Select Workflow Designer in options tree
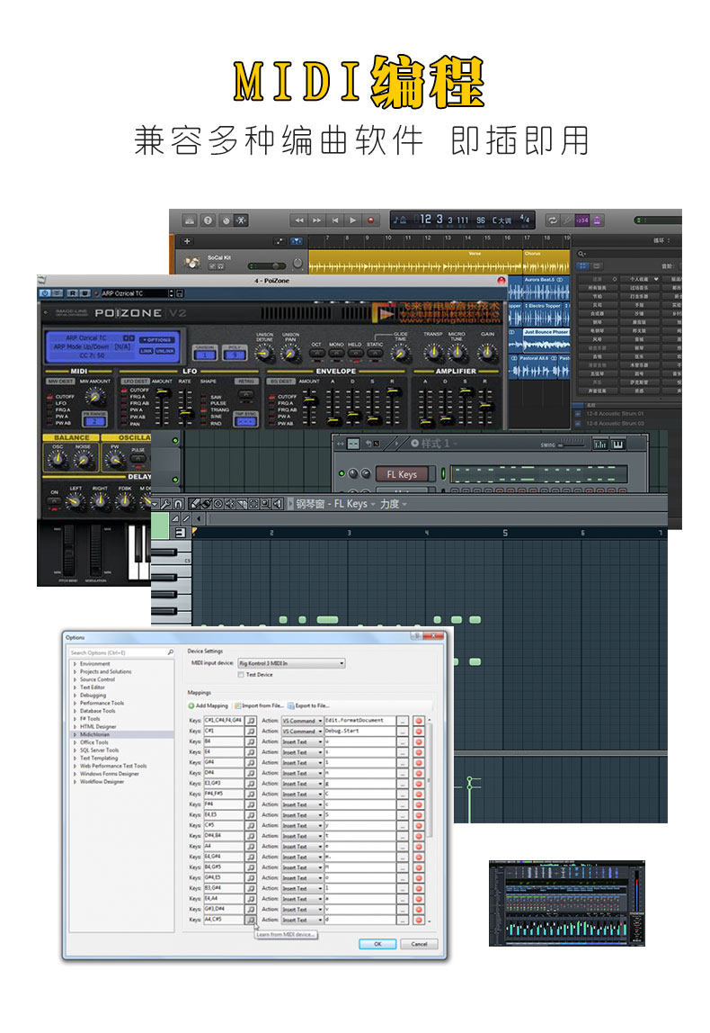The image size is (710, 1033). [102, 782]
